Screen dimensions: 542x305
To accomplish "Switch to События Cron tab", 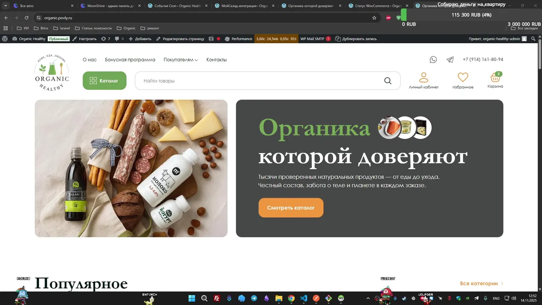I will click(x=177, y=6).
